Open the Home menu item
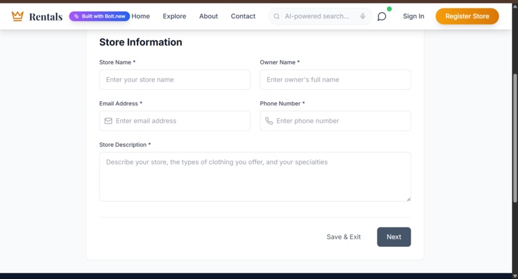The height and width of the screenshot is (279, 518). 141,16
